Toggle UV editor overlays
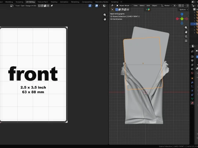 [x=97, y=6]
